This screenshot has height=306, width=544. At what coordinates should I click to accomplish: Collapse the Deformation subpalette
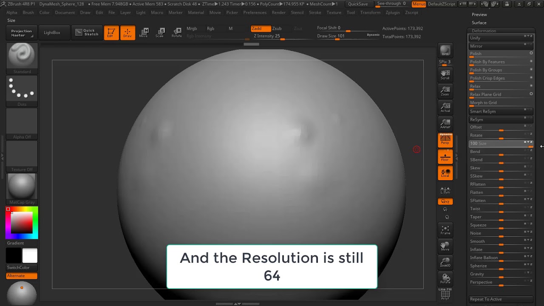click(484, 31)
